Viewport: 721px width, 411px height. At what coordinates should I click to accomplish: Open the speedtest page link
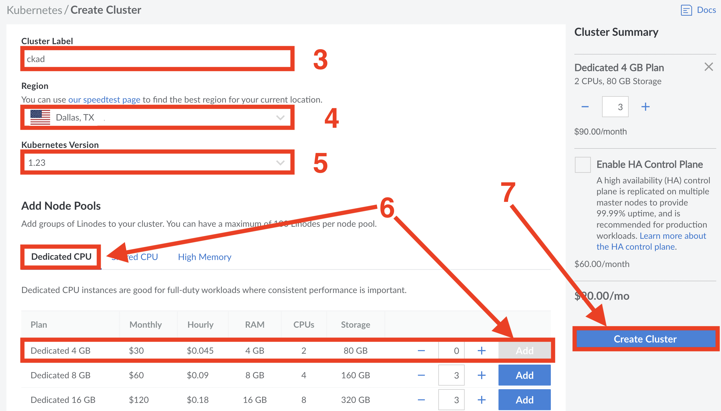click(104, 100)
